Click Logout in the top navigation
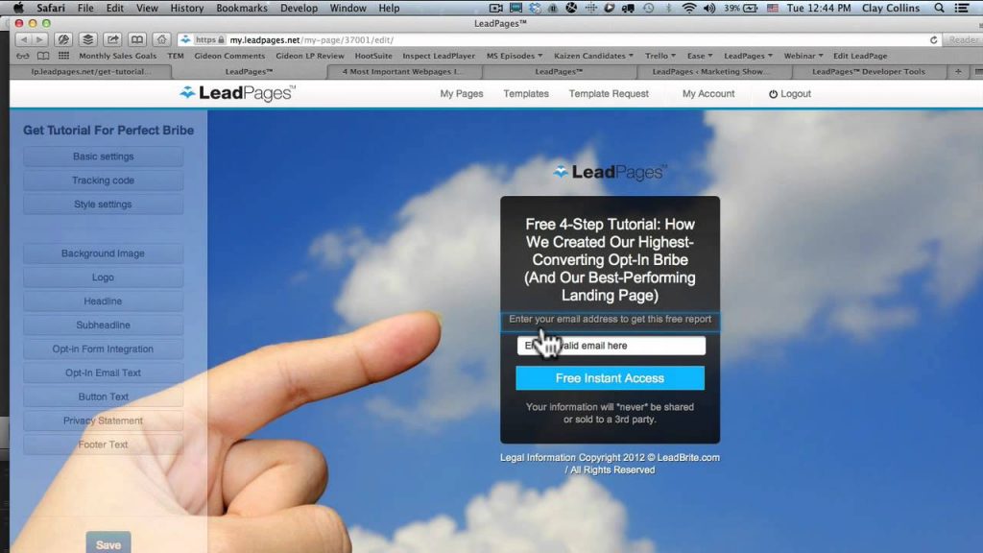983x553 pixels. 790,94
